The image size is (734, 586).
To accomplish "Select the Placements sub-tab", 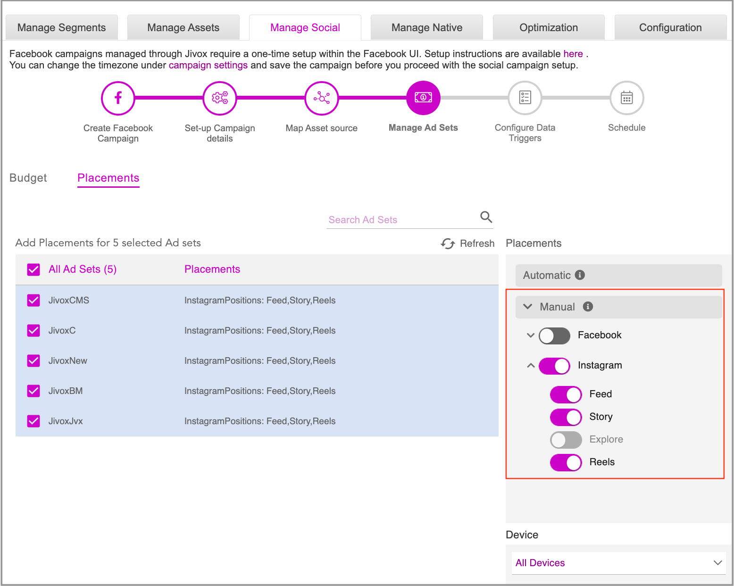I will (x=108, y=178).
